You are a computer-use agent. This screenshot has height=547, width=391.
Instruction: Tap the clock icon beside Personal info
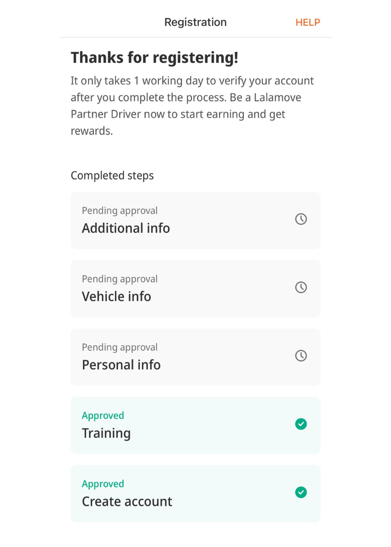pyautogui.click(x=301, y=356)
